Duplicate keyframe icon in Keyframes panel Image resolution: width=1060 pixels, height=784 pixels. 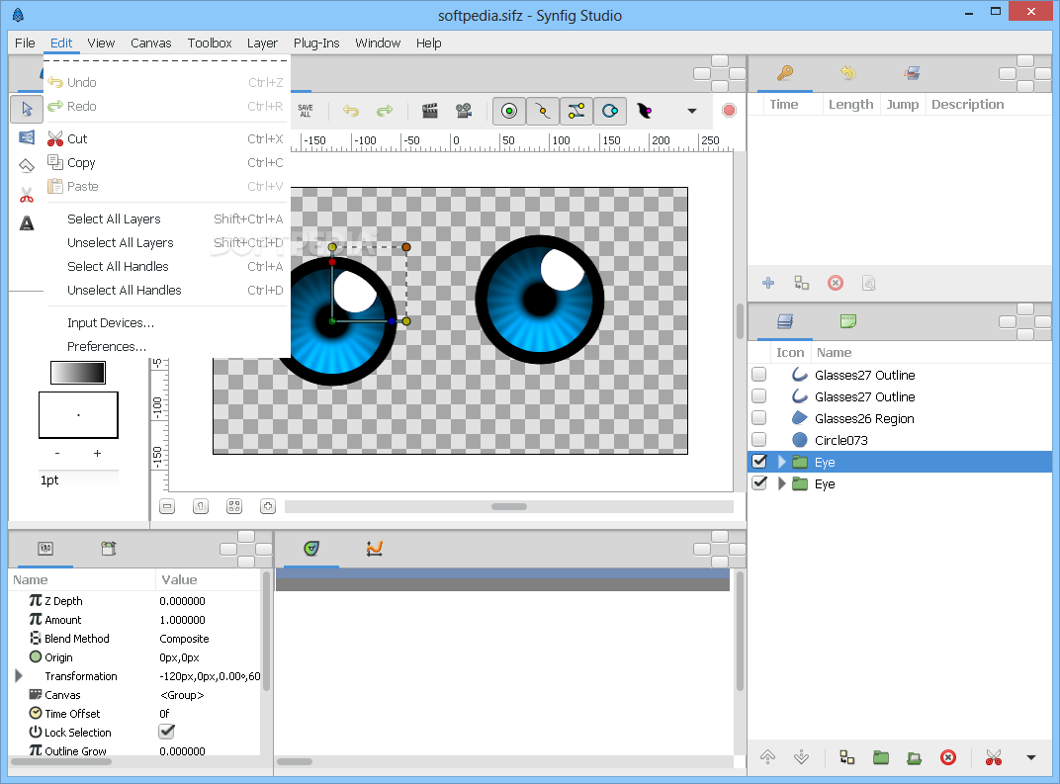coord(802,283)
